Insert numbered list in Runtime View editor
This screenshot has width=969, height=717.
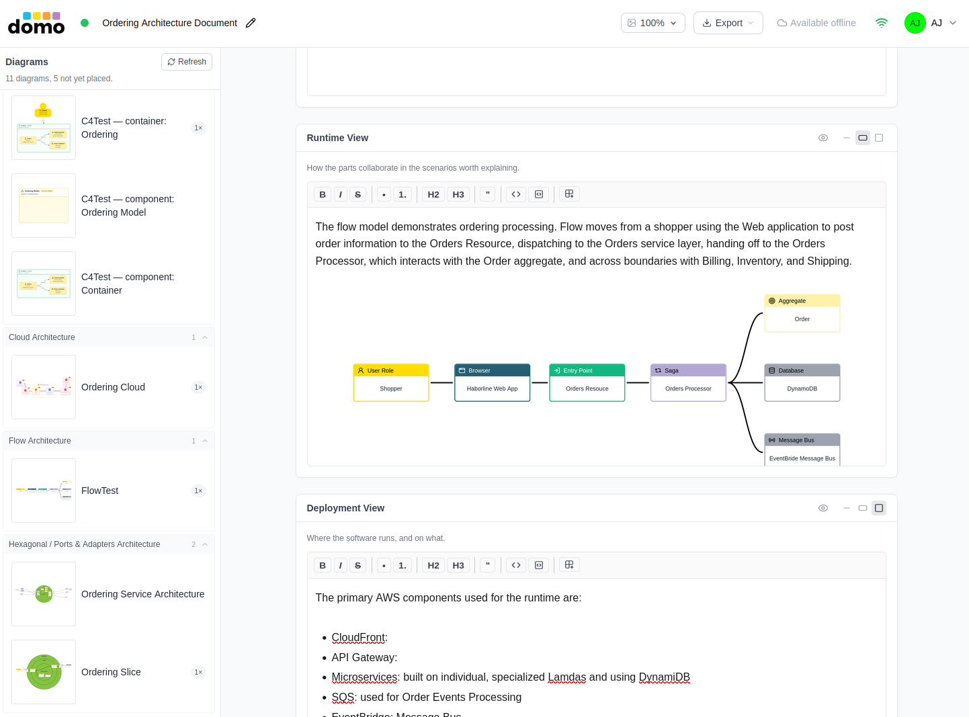[x=403, y=194]
